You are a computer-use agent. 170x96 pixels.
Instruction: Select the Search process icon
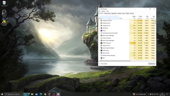tap(101, 31)
